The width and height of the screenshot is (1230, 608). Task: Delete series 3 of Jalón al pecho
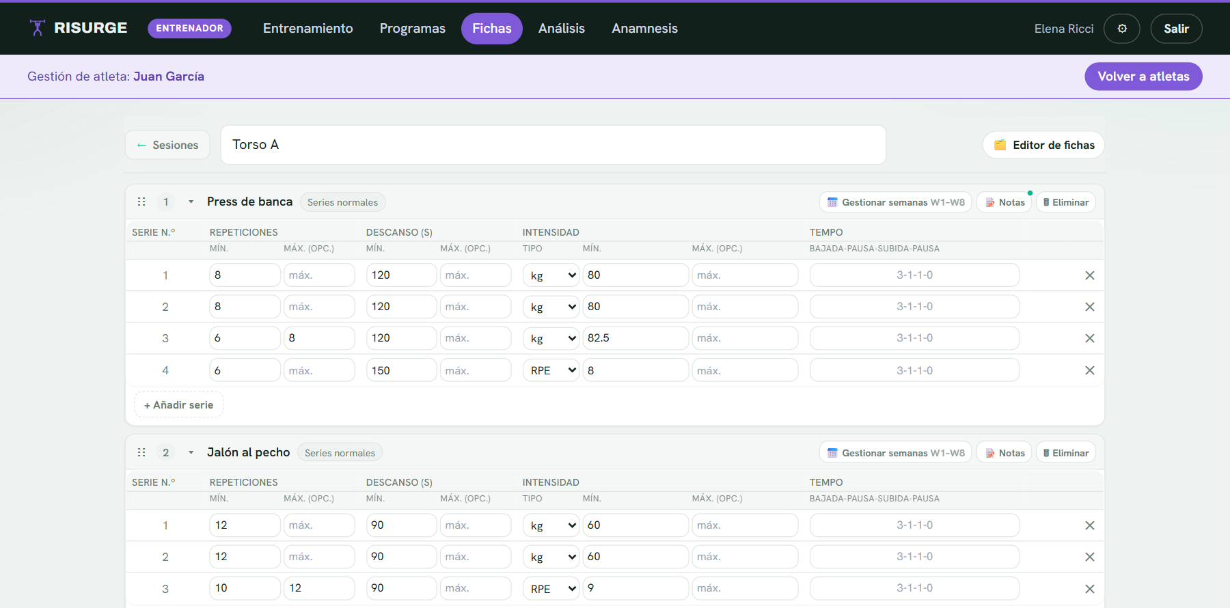(x=1090, y=588)
